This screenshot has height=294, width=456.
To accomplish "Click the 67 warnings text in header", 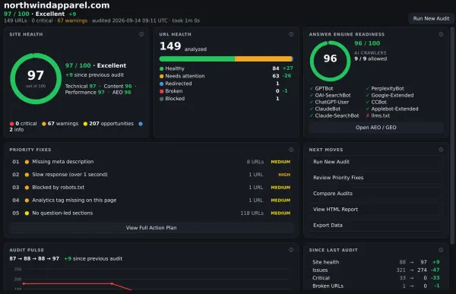I will (x=72, y=21).
